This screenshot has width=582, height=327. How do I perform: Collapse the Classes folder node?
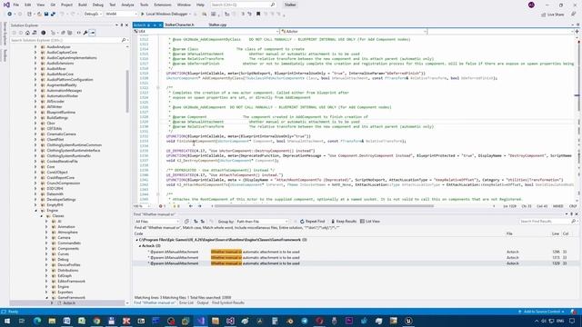pyautogui.click(x=42, y=216)
